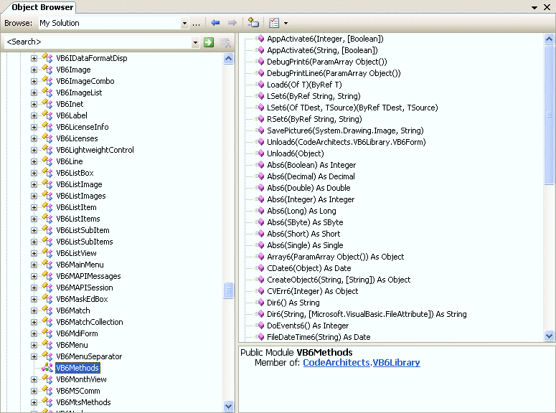The height and width of the screenshot is (413, 556).
Task: Expand the VB6ImageCombo node
Action: tap(34, 81)
